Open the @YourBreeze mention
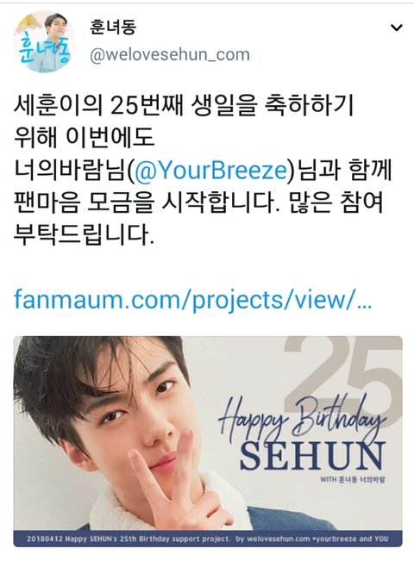 (210, 171)
